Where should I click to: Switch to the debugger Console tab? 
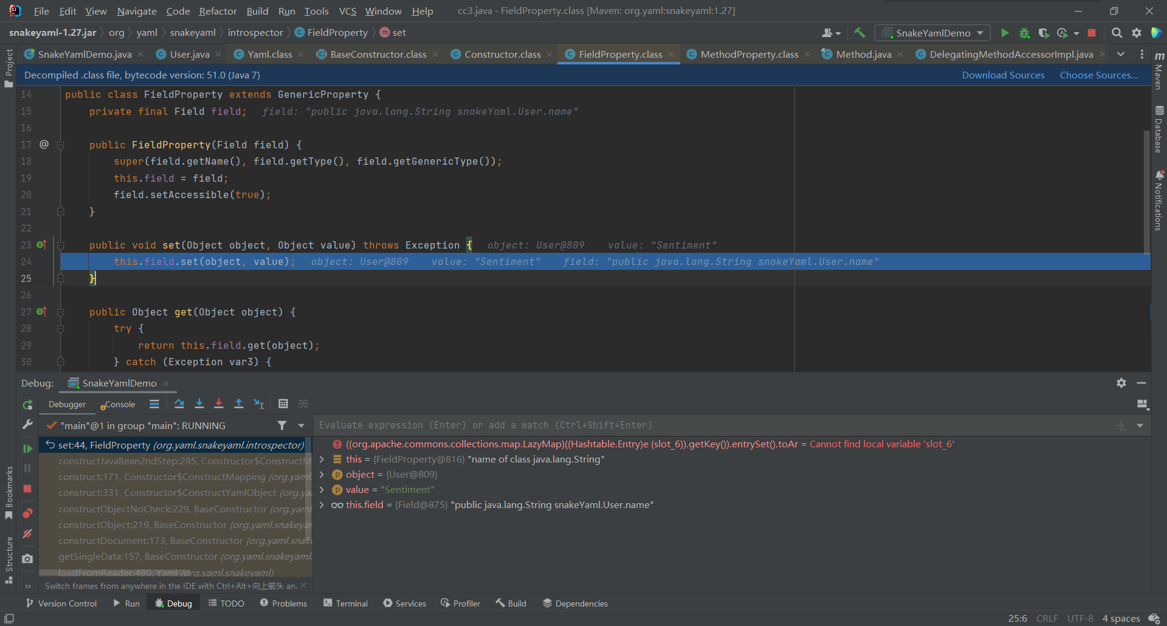coord(119,404)
